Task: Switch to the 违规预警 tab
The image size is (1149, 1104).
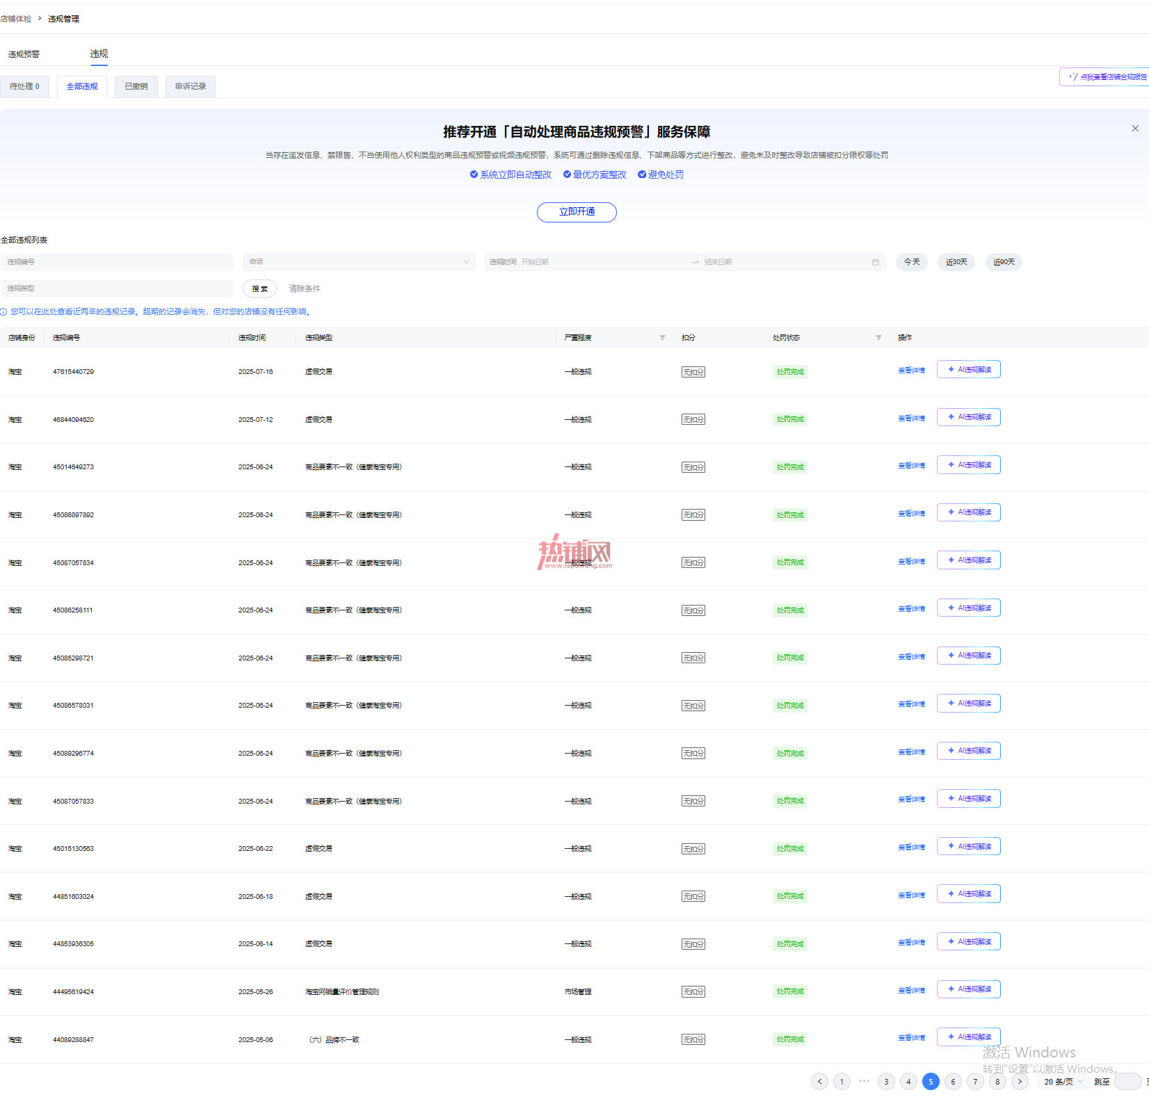Action: [24, 54]
